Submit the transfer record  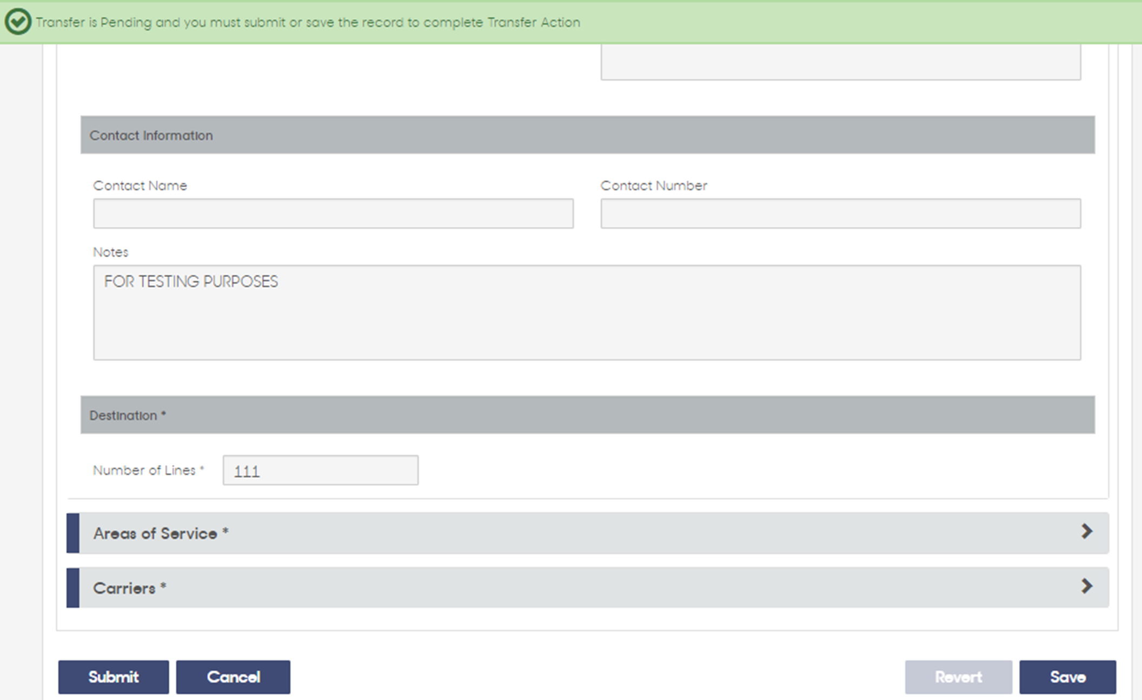pyautogui.click(x=114, y=677)
